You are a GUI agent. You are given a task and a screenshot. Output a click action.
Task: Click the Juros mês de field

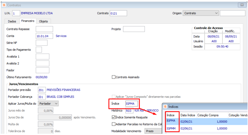tap(45, 111)
